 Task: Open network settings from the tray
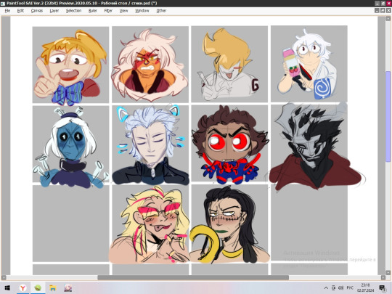pyautogui.click(x=333, y=288)
